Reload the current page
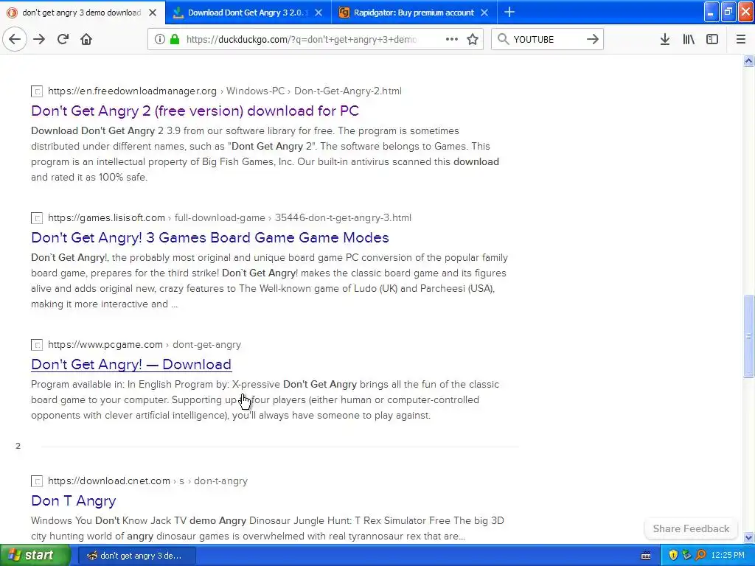The width and height of the screenshot is (755, 566). click(63, 39)
